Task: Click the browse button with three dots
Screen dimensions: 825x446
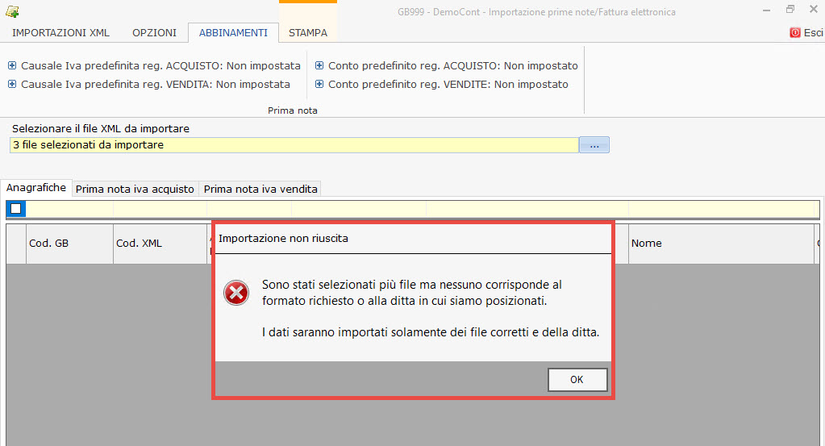Action: (594, 145)
